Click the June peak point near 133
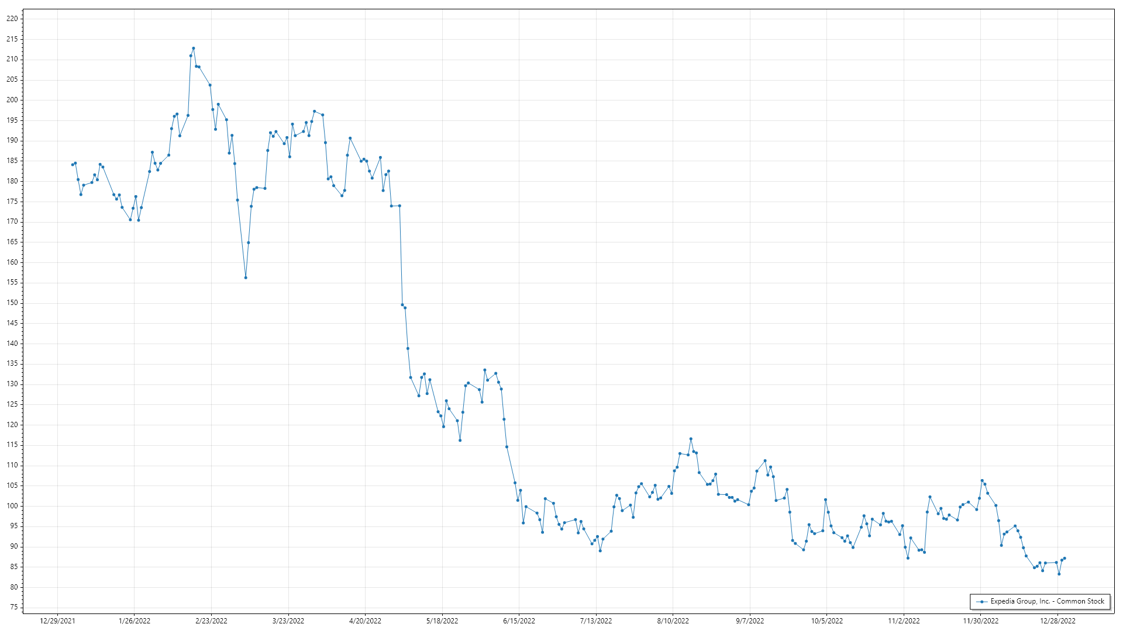The width and height of the screenshot is (1123, 631). click(484, 370)
